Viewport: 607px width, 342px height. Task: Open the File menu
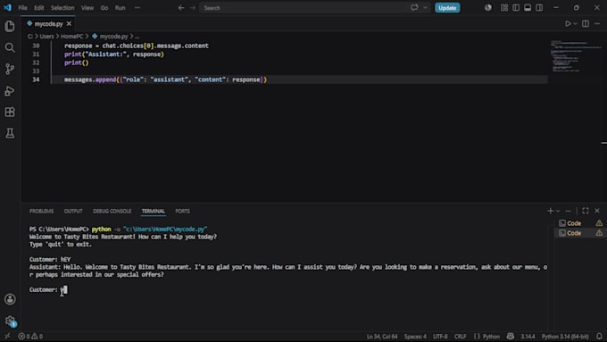(22, 8)
